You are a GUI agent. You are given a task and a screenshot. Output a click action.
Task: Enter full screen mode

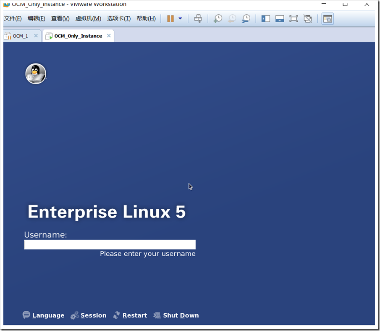point(294,18)
